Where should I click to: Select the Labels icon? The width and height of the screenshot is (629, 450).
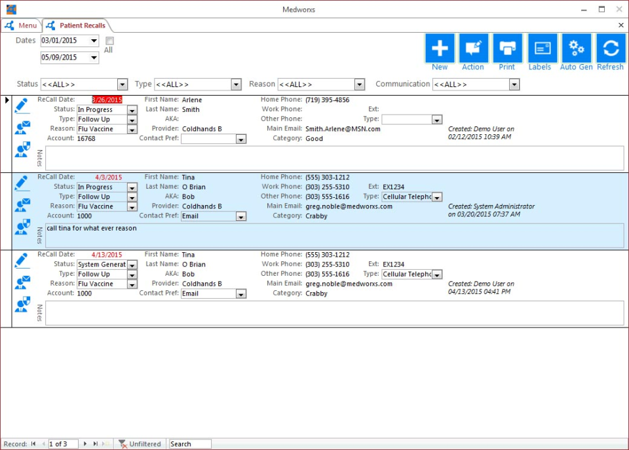click(x=542, y=47)
